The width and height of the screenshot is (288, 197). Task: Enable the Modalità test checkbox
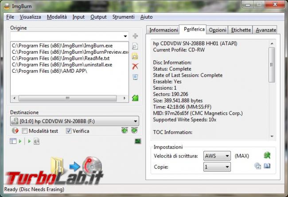click(x=25, y=131)
